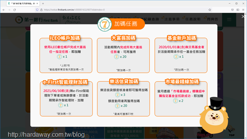Click the lion mascot with top hat

(x=214, y=116)
